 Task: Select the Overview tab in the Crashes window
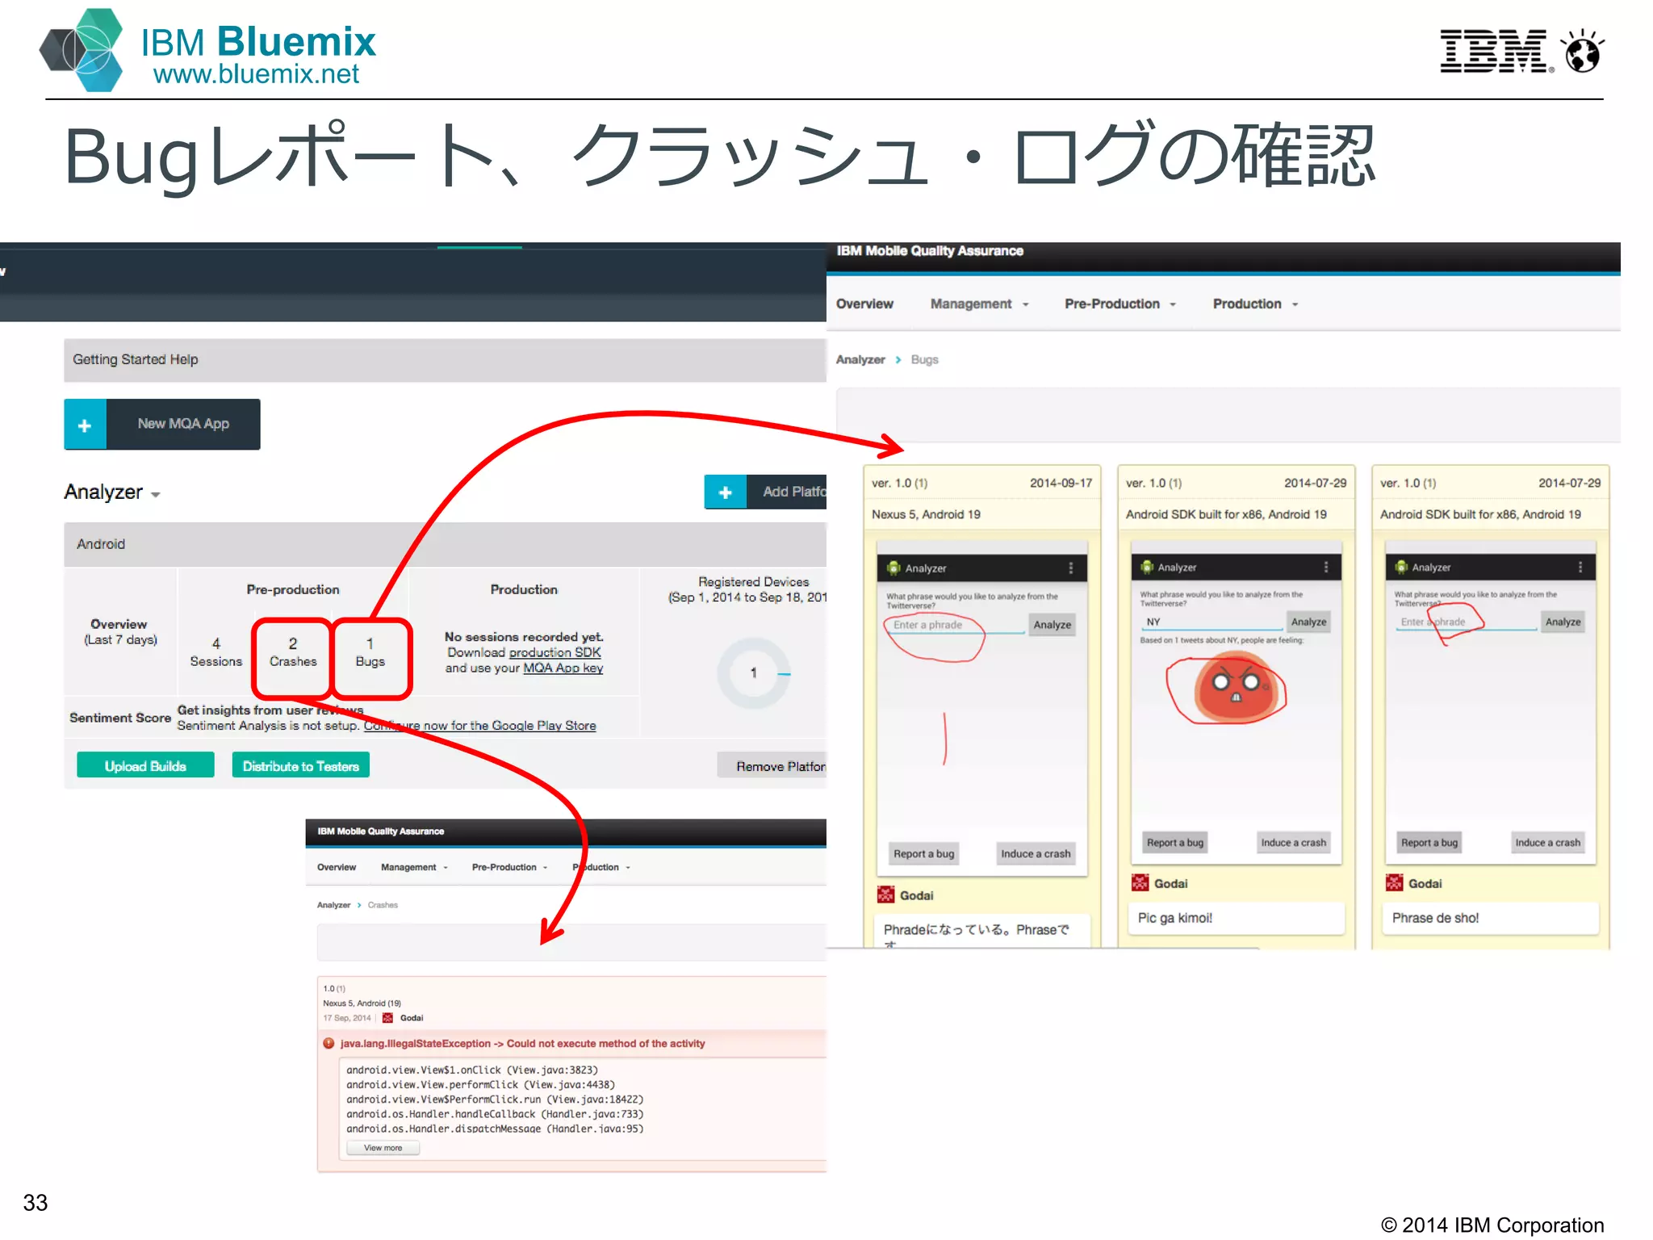(337, 867)
